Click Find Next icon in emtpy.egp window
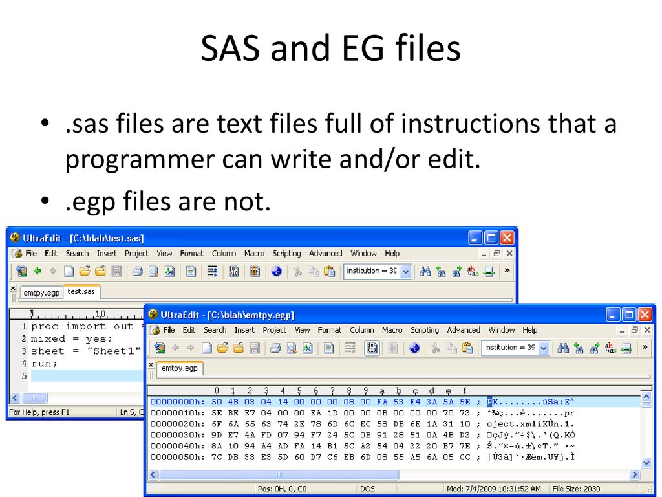 (x=595, y=348)
